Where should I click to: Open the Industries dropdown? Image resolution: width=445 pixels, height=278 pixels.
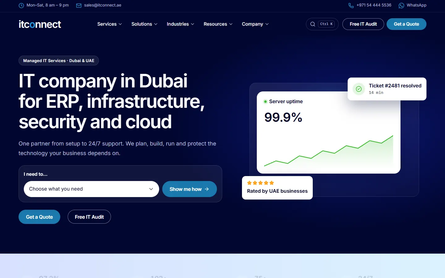tap(180, 24)
